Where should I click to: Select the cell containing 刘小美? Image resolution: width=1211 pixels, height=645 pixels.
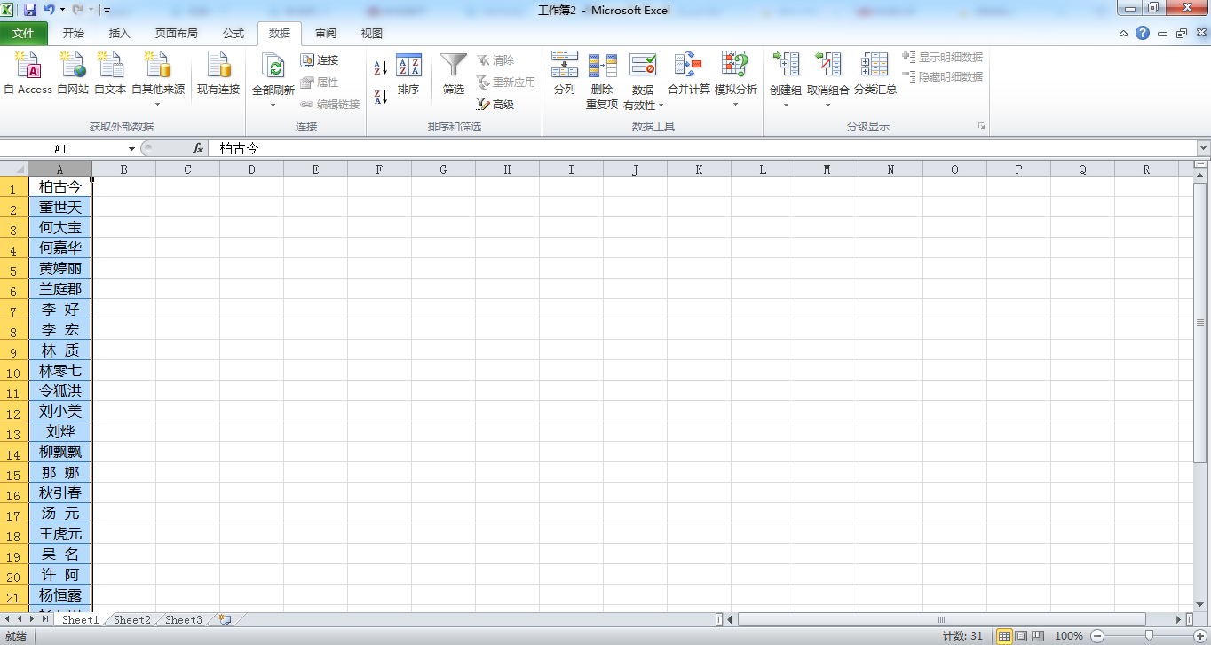(x=59, y=411)
